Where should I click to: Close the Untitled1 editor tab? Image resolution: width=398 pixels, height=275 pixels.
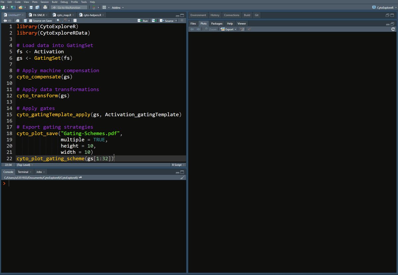coord(23,15)
